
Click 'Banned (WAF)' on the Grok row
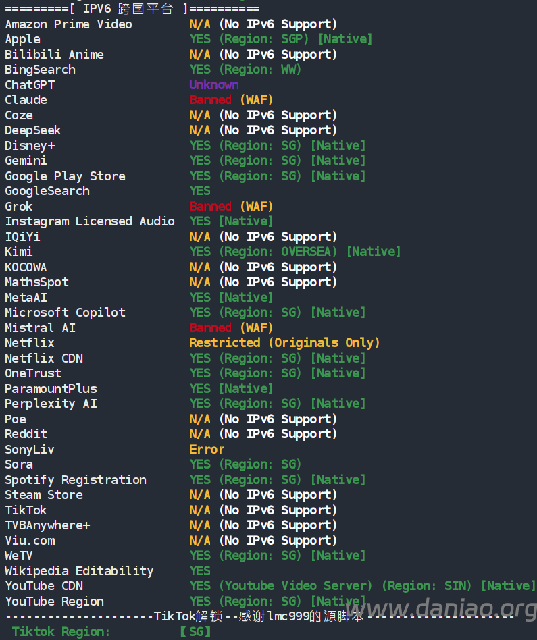click(231, 207)
